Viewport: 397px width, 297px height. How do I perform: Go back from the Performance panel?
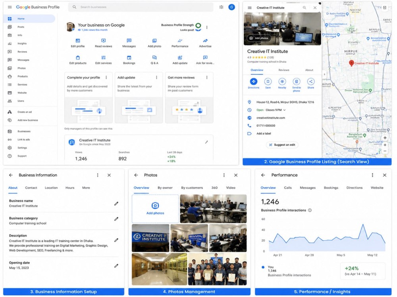pos(263,175)
